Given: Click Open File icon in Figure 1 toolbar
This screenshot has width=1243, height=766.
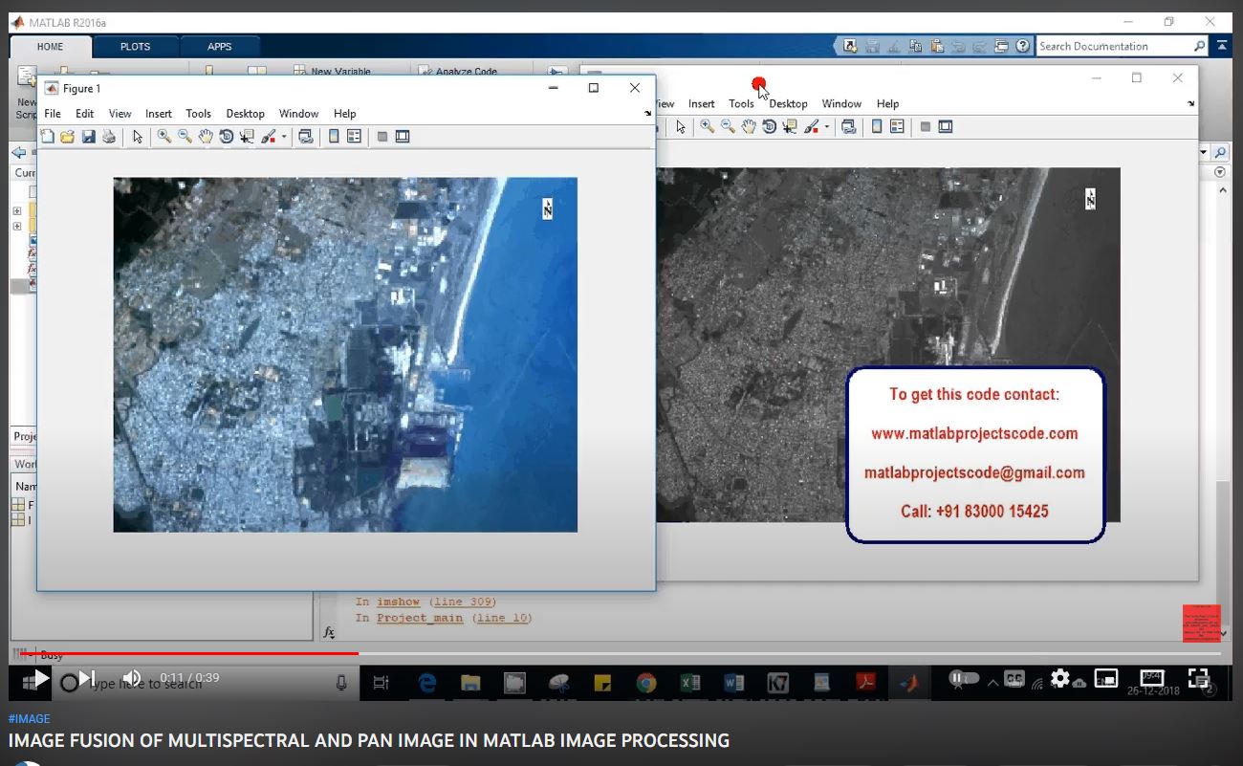Looking at the screenshot, I should pyautogui.click(x=67, y=137).
